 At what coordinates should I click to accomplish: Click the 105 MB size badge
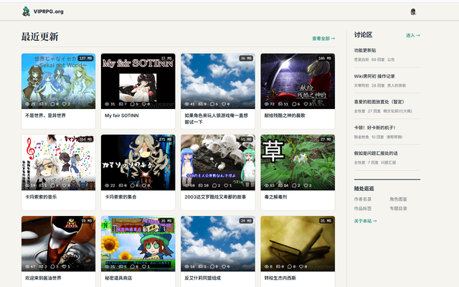325,58
